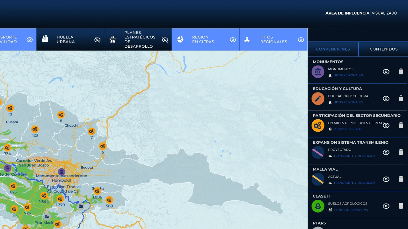The height and width of the screenshot is (229, 408).
Task: Remove the Malla Vial layer via trash icon
Action: click(x=401, y=179)
